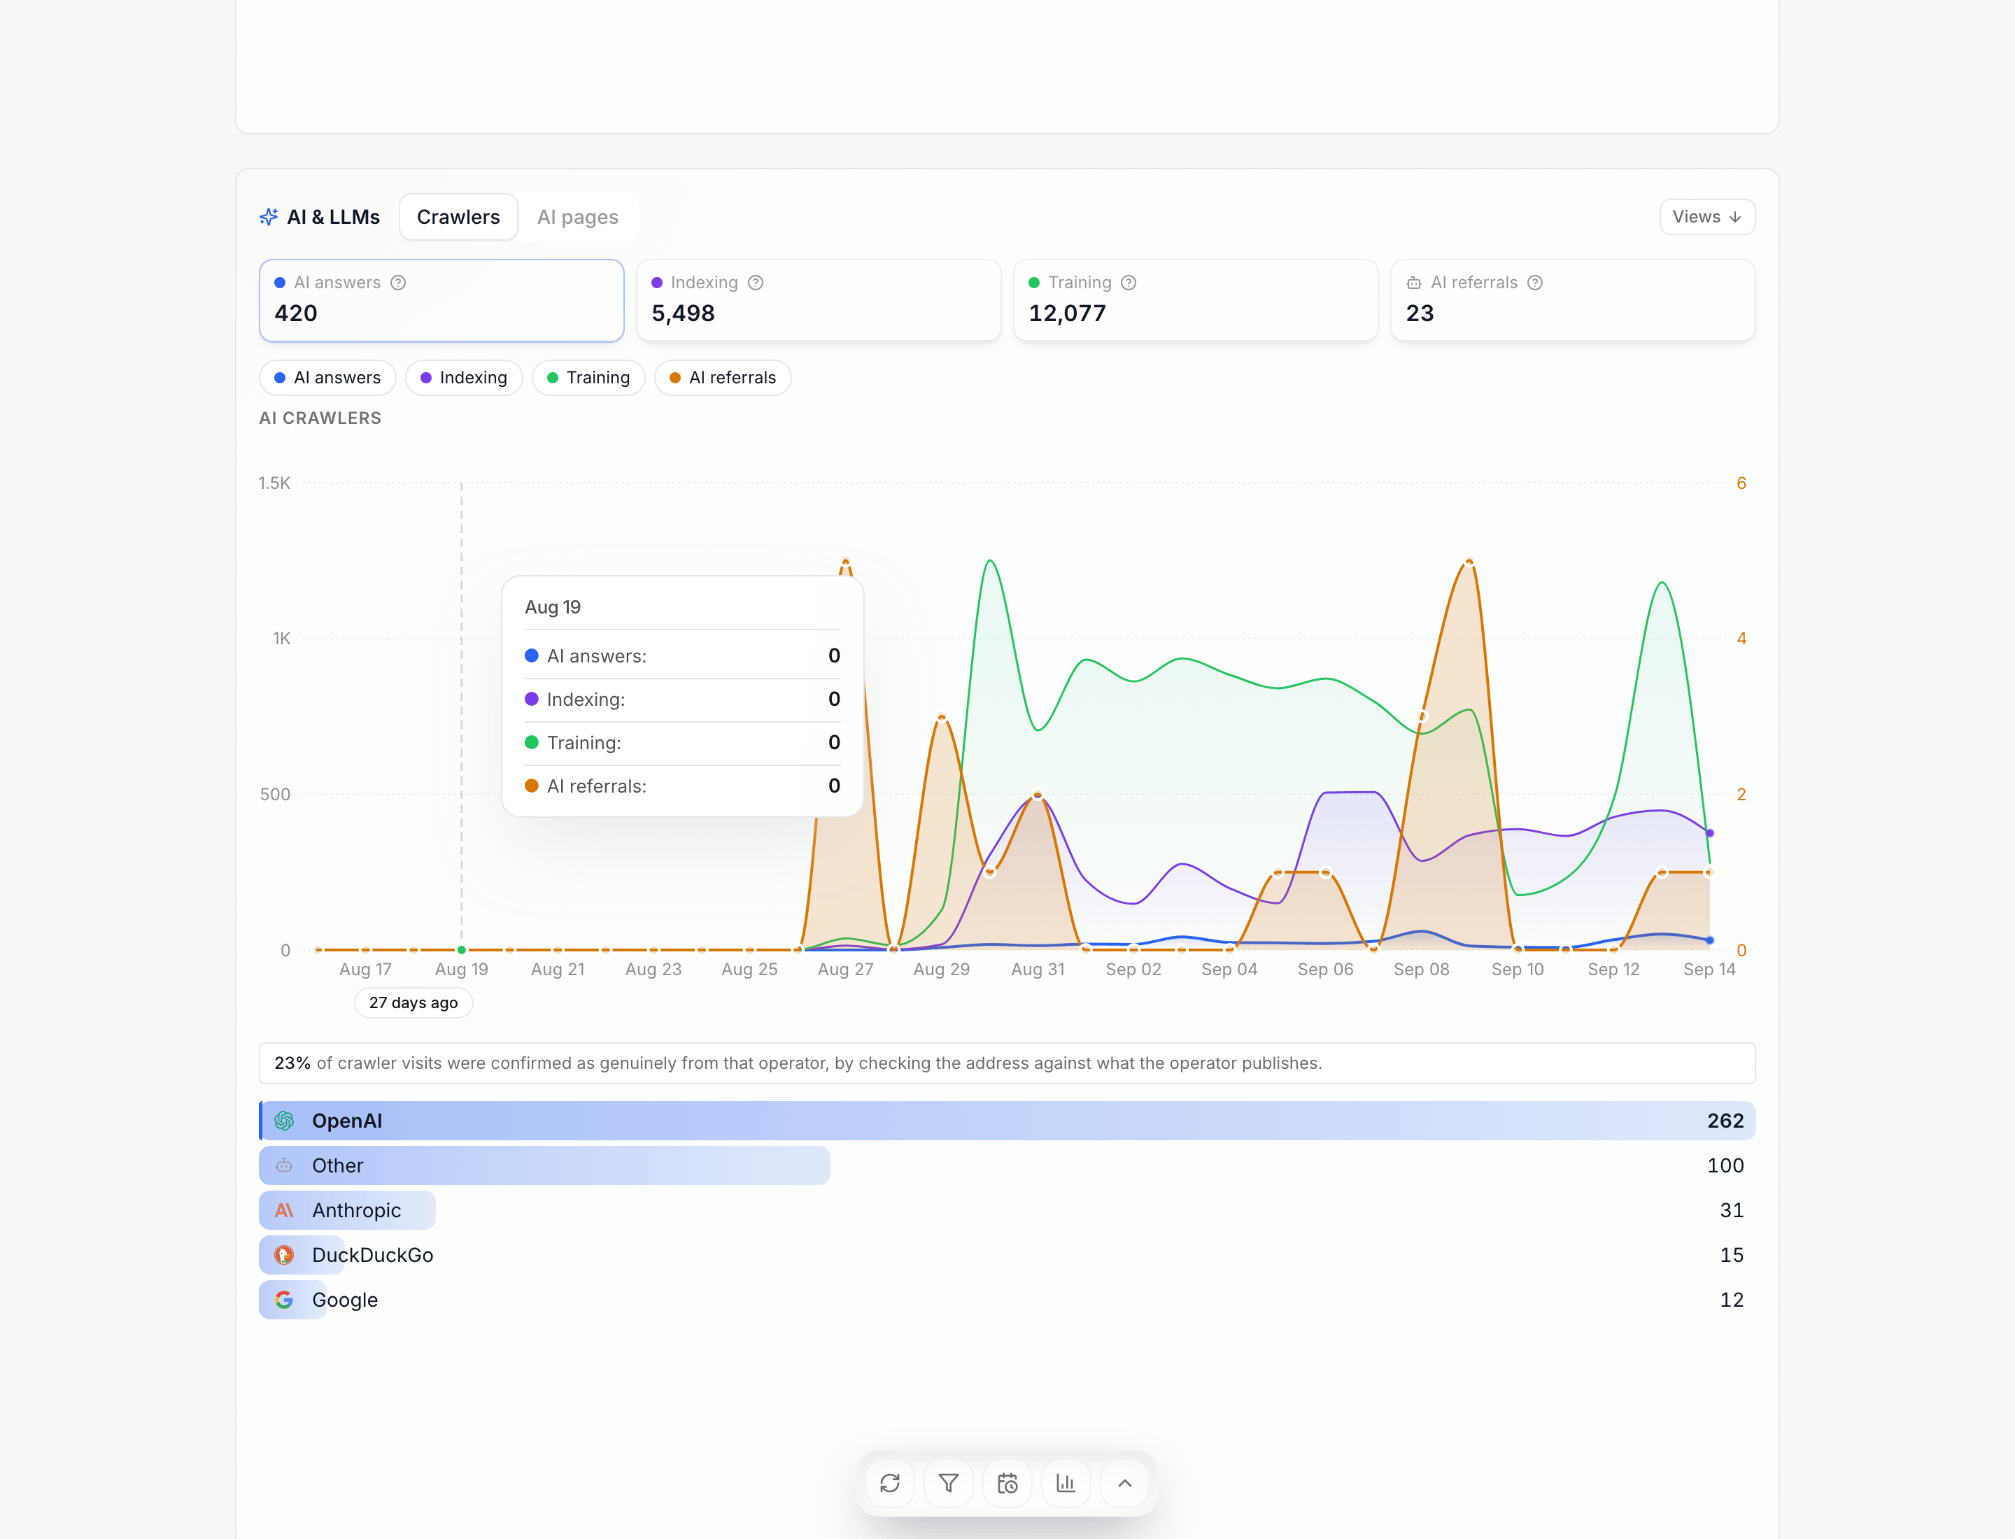Screen dimensions: 2015x1539
Task: Open help icon next to AI answers
Action: 399,283
